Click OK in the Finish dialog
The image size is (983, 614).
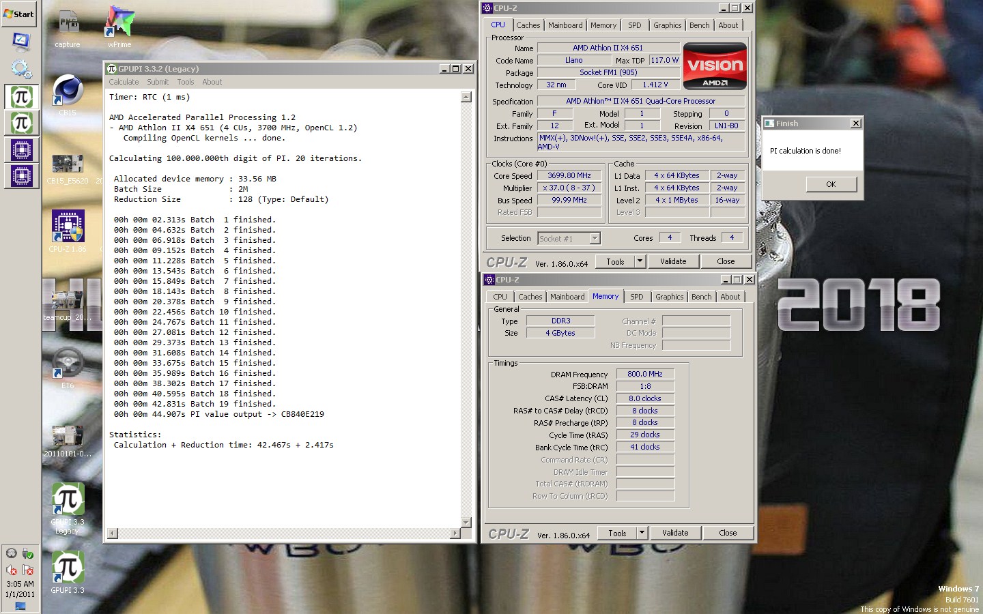tap(831, 184)
